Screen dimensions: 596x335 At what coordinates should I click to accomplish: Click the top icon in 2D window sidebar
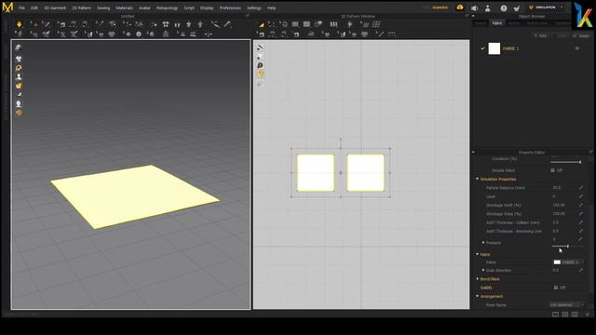(x=260, y=47)
